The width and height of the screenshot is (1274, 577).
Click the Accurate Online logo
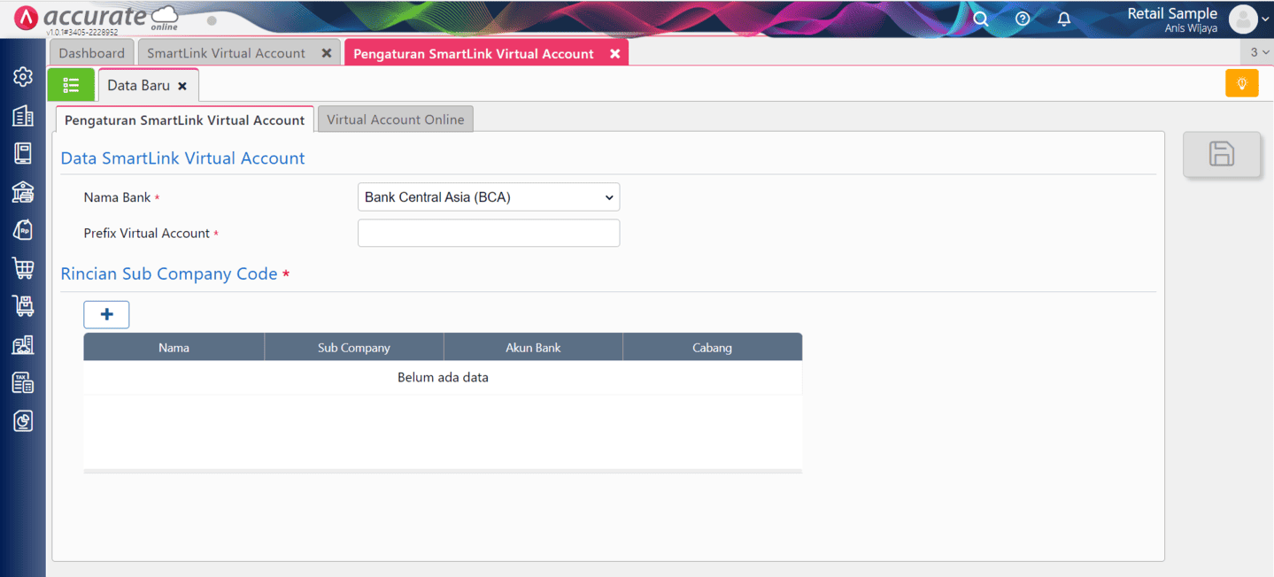point(97,19)
